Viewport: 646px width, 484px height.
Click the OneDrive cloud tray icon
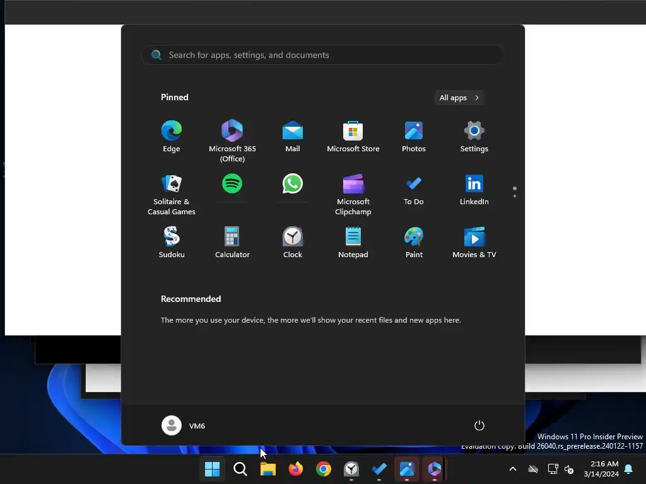click(533, 469)
